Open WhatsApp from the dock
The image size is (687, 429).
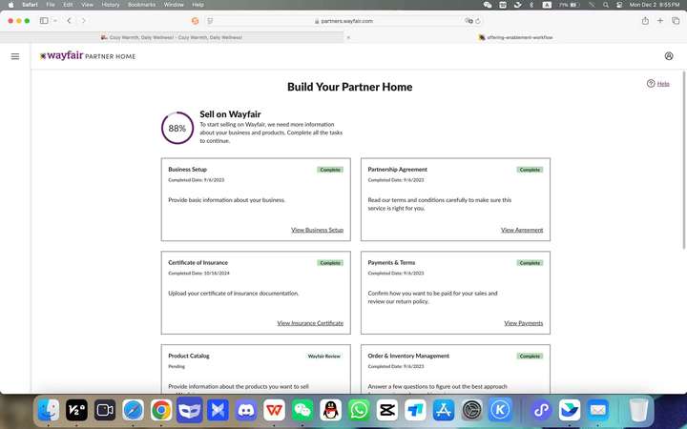(x=359, y=410)
